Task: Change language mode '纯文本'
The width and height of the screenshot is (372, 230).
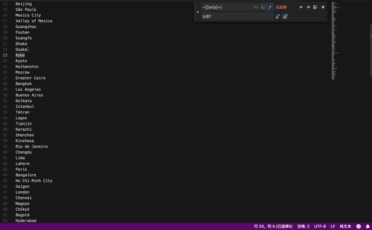Action: 345,227
